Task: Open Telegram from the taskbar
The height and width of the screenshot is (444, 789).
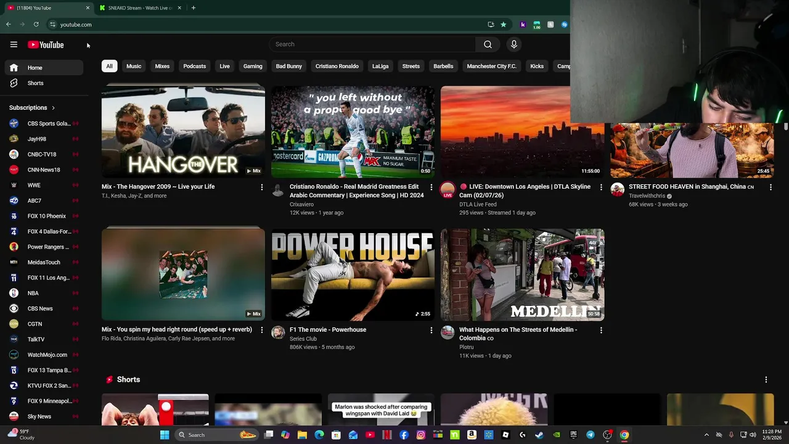Action: [x=590, y=435]
